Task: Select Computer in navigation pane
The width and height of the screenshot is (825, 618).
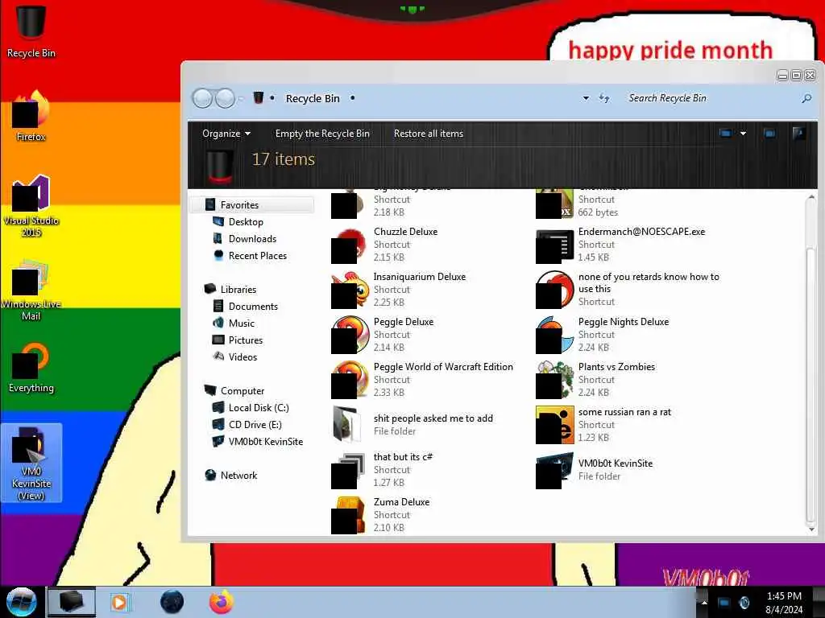Action: [x=242, y=390]
